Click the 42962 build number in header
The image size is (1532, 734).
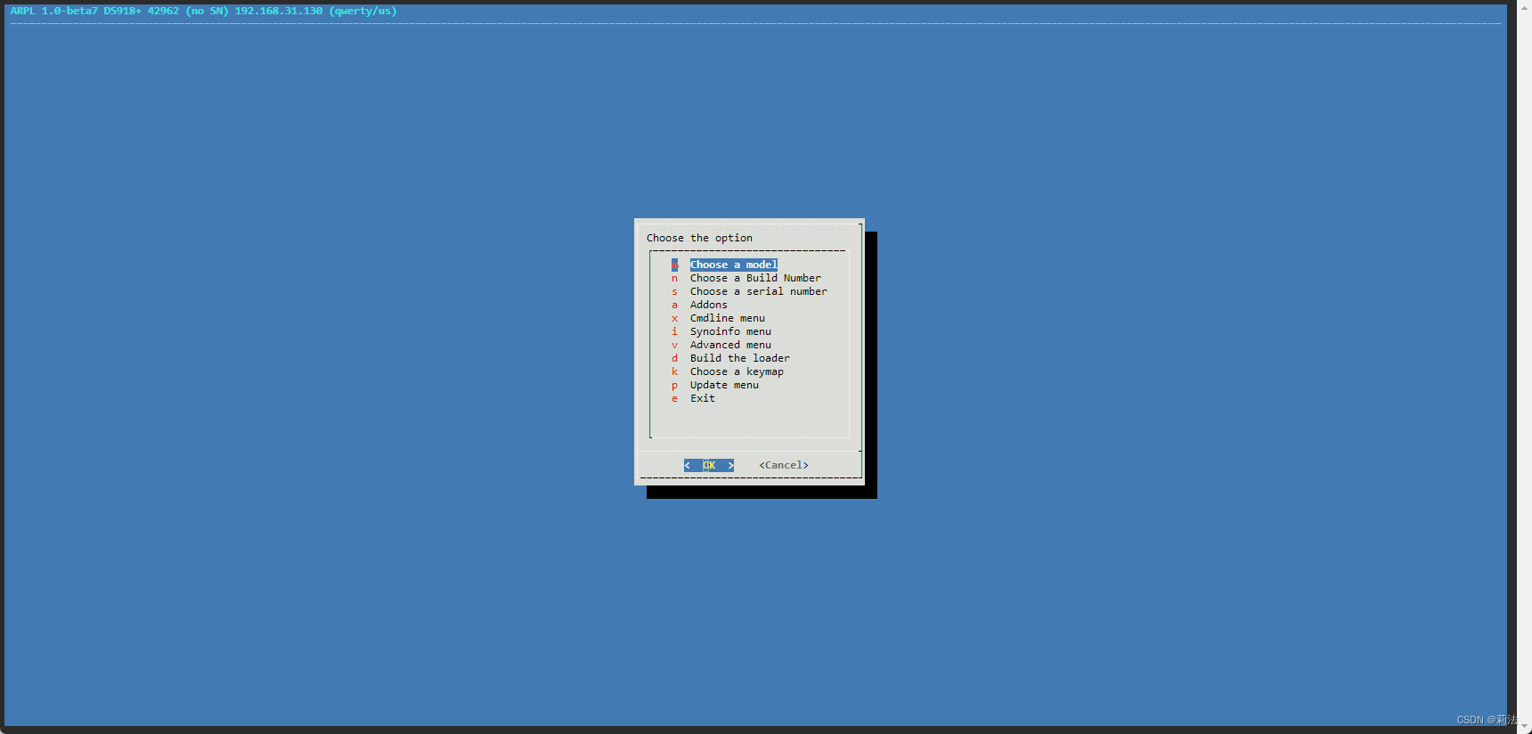coord(163,11)
